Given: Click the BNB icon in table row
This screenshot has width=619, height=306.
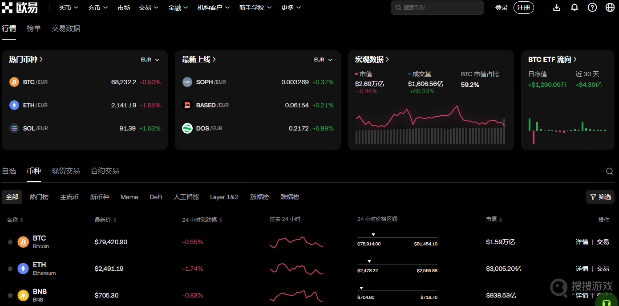Looking at the screenshot, I should (x=23, y=295).
